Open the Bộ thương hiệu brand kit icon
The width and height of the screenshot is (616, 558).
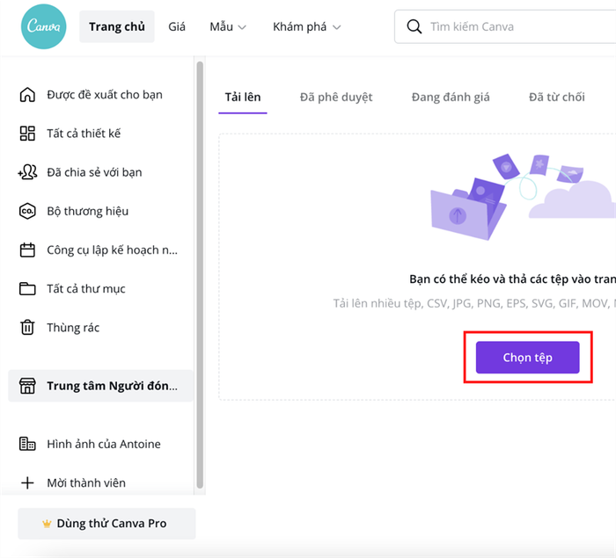[x=27, y=211]
